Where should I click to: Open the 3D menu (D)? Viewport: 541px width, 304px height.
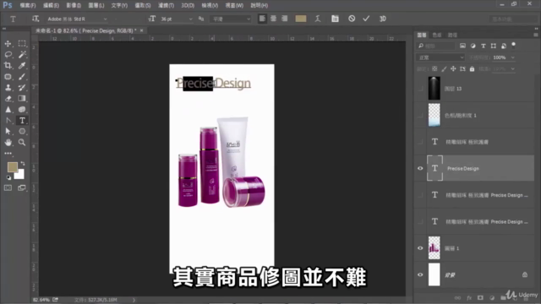pyautogui.click(x=188, y=6)
